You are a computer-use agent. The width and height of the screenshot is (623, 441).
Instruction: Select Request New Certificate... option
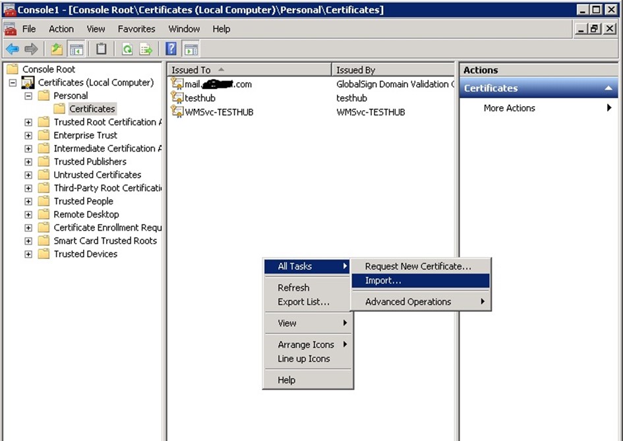(x=418, y=266)
